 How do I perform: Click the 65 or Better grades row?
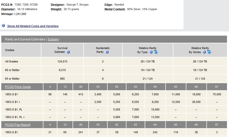pyautogui.click(x=114, y=79)
